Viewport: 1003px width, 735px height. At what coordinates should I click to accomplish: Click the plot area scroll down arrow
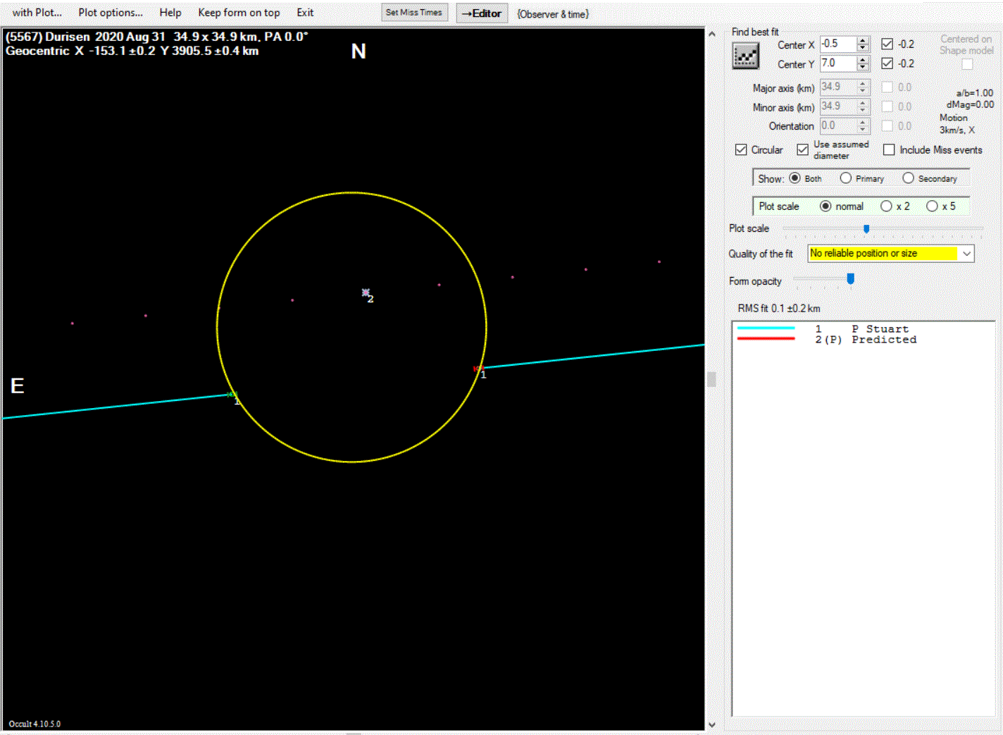711,724
